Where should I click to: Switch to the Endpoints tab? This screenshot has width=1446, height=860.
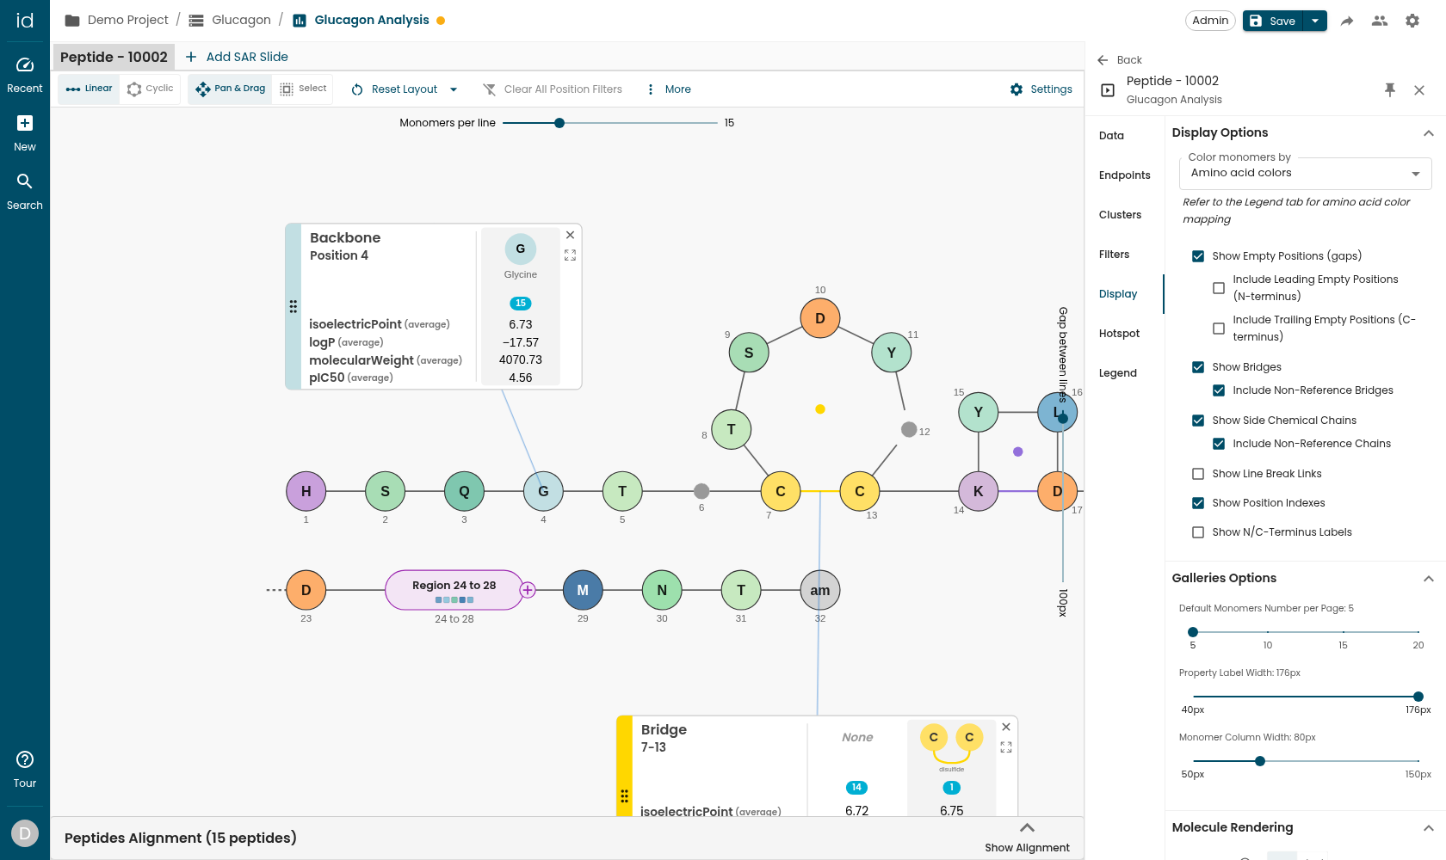pos(1124,175)
